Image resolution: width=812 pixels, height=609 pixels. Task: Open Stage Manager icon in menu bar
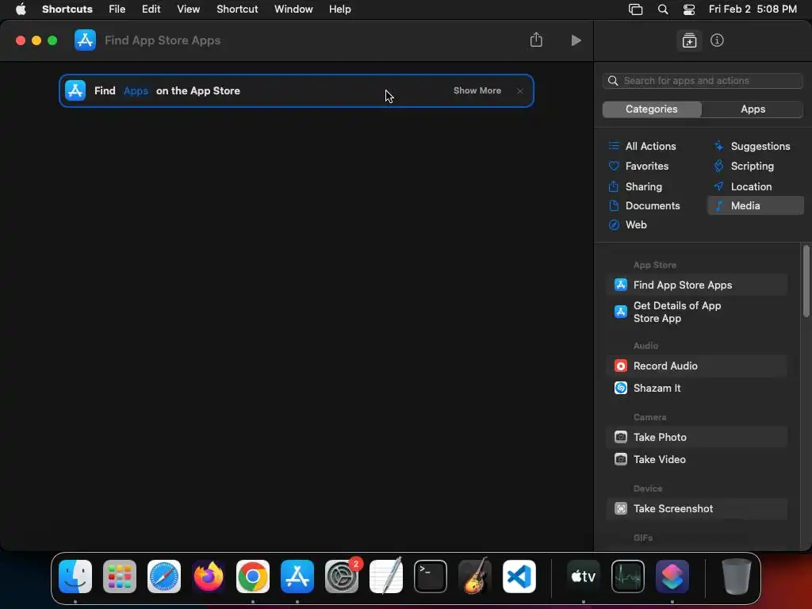point(635,10)
